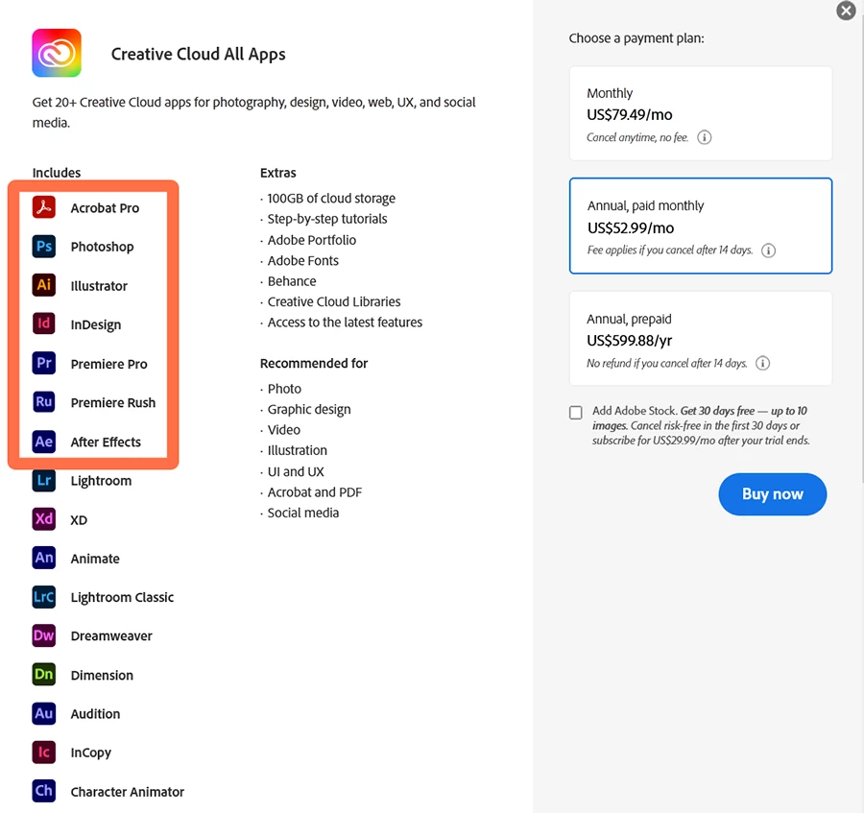Click the Dreamweaver label
The image size is (864, 813).
point(111,636)
